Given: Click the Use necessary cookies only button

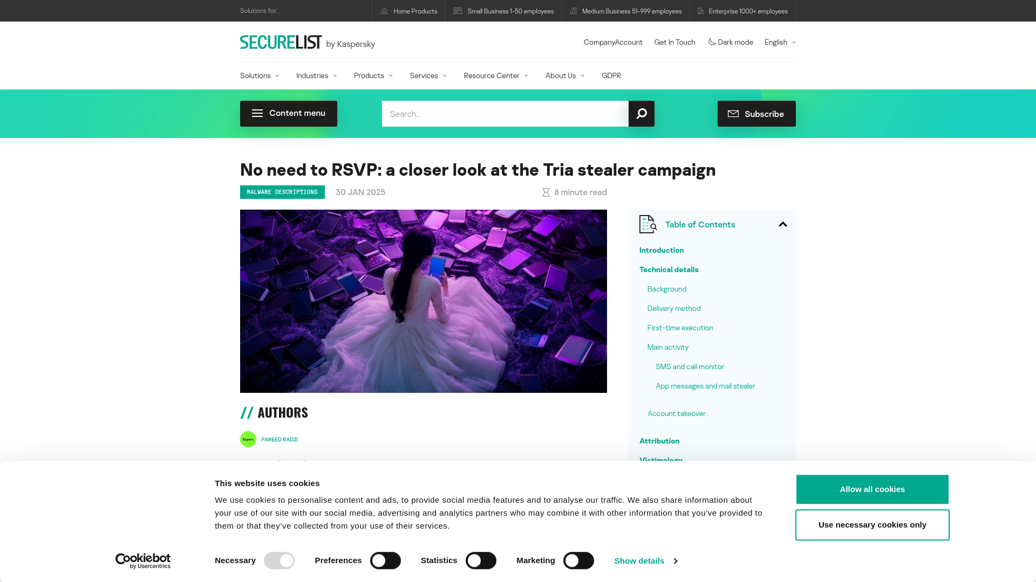Looking at the screenshot, I should (873, 524).
